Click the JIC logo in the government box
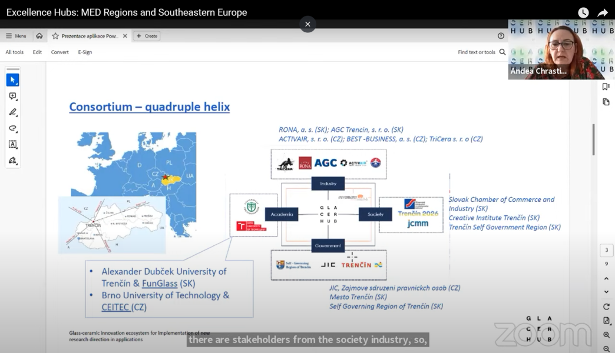The height and width of the screenshot is (353, 615). 328,265
